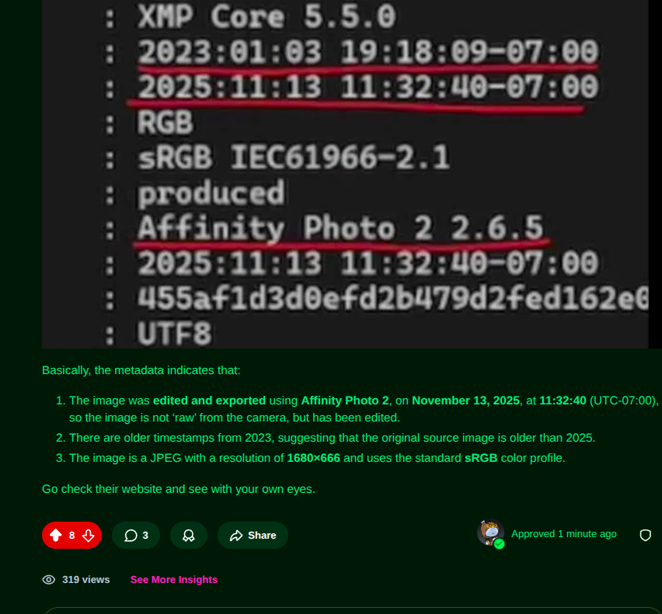The image size is (662, 614).
Task: Click the underlined Affinity Photo 2 2.6.5 line
Action: tap(340, 228)
